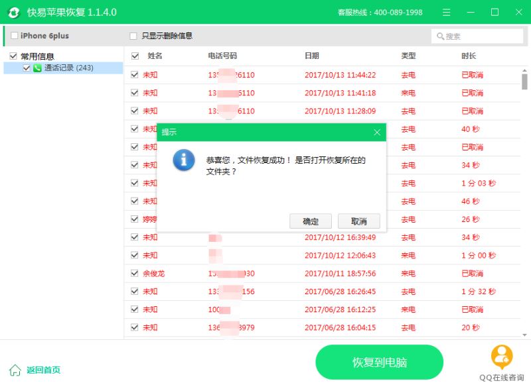Open the hamburger menu icon
Screen dimensions: 531x385
pos(446,12)
